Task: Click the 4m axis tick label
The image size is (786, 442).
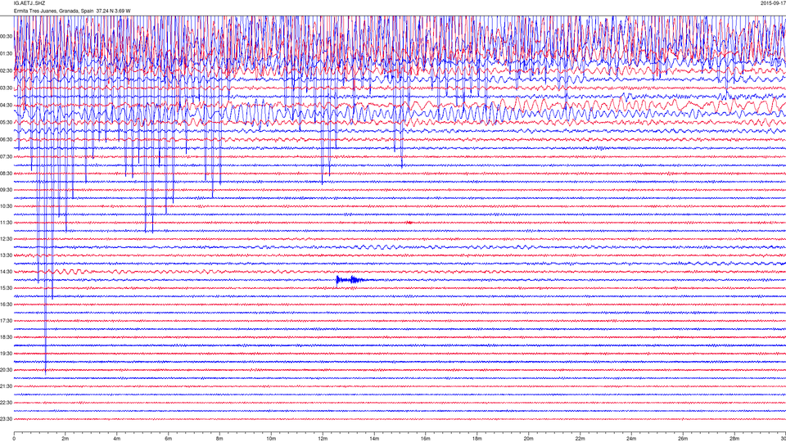Action: [x=117, y=439]
